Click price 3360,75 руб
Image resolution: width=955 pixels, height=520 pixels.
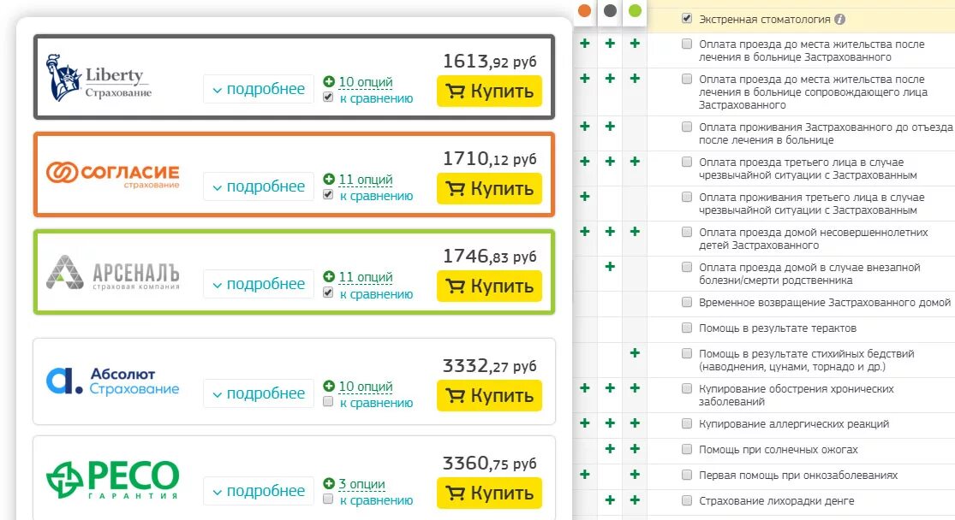tap(490, 464)
